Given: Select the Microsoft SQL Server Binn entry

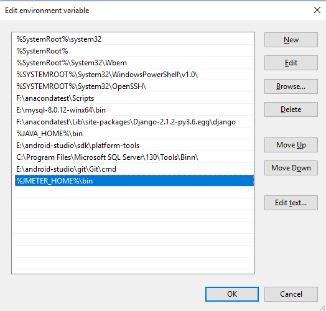Looking at the screenshot, I should click(x=134, y=157).
